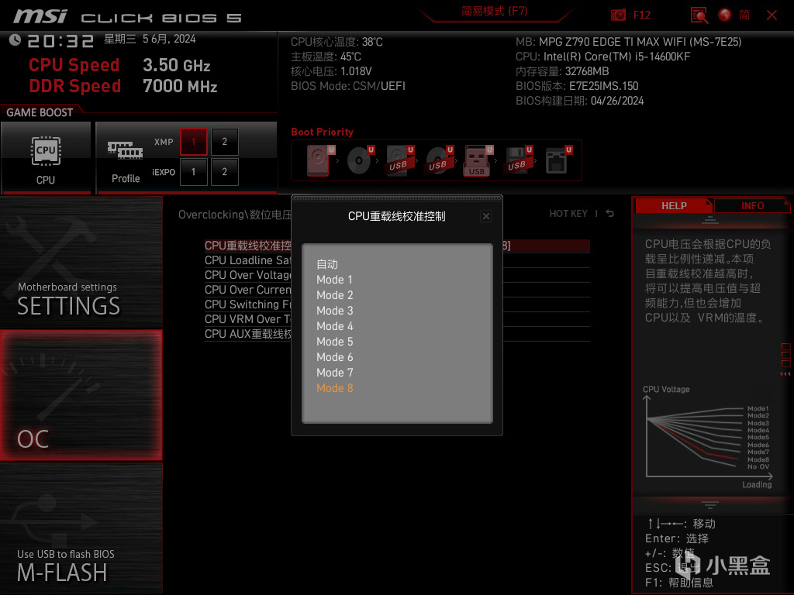Click the 20:32 system time display
Image resolution: width=794 pixels, height=595 pixels.
point(60,41)
